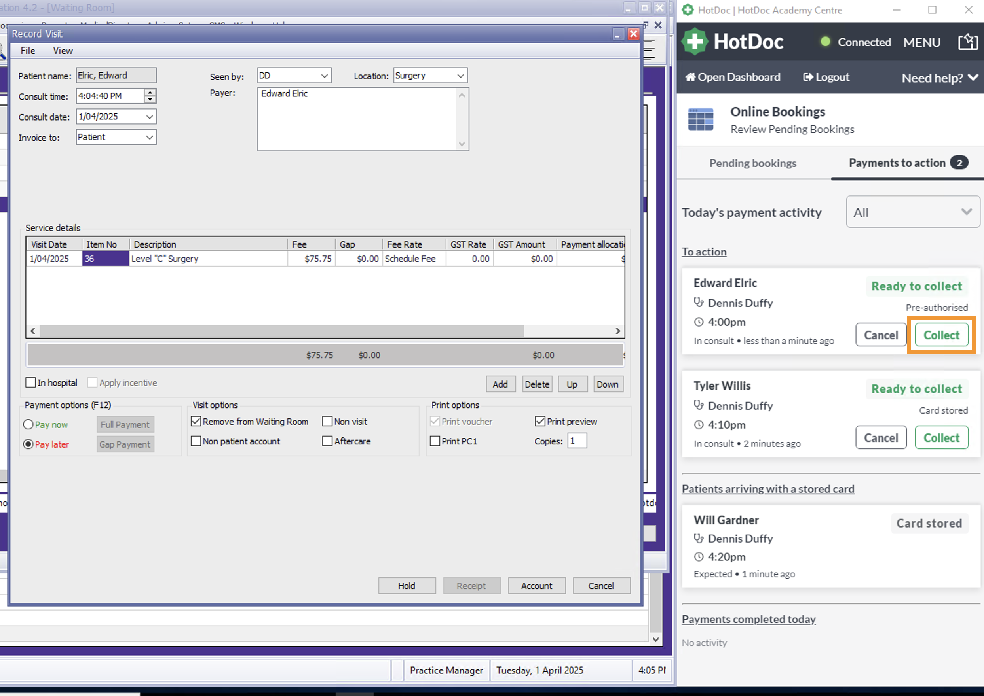The width and height of the screenshot is (984, 696).
Task: Cancel Edward Elric's payment
Action: pos(881,335)
